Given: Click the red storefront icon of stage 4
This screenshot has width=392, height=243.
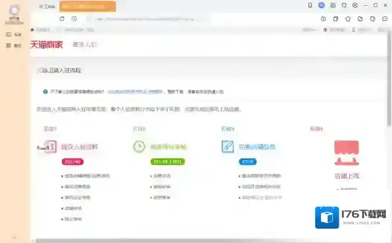Looking at the screenshot, I should (x=347, y=152).
